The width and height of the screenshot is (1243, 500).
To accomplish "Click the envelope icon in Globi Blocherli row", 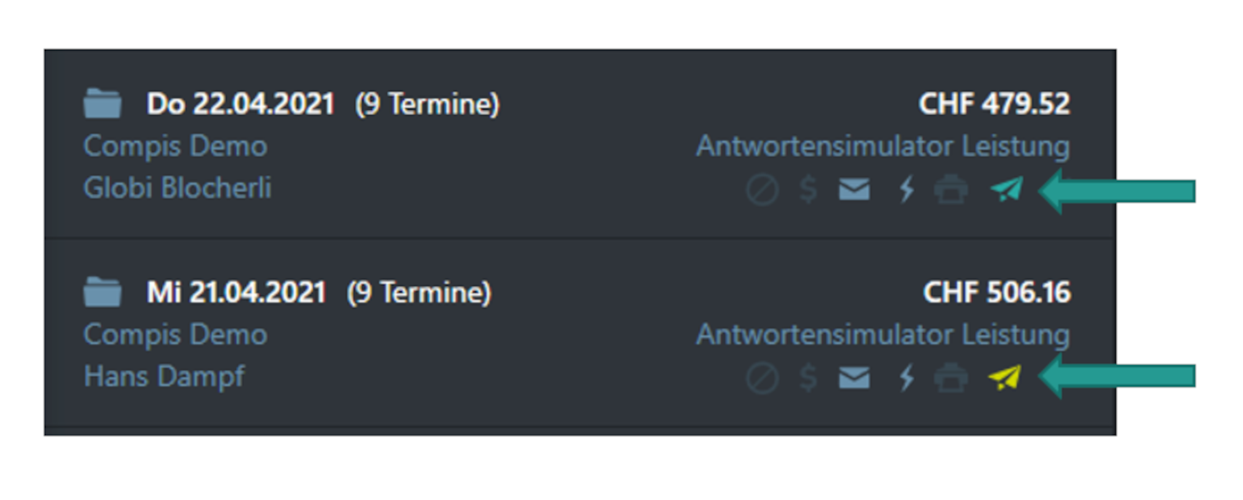I will tap(854, 189).
